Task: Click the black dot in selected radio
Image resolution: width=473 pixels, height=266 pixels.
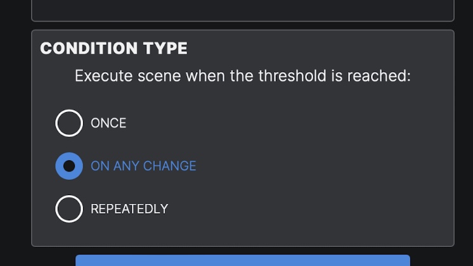Action: pyautogui.click(x=69, y=166)
